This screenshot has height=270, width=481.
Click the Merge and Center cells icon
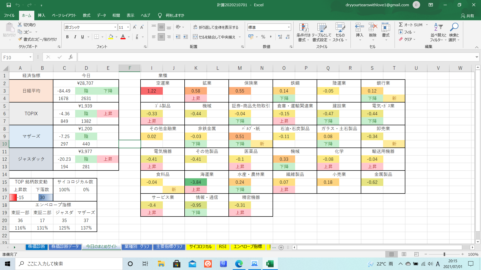(x=195, y=37)
